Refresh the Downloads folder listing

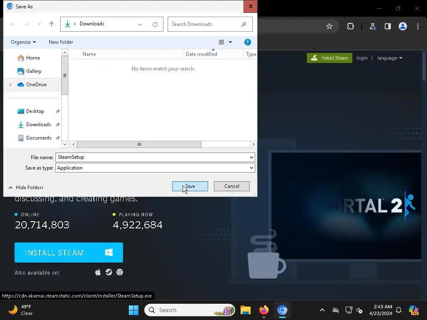click(155, 24)
